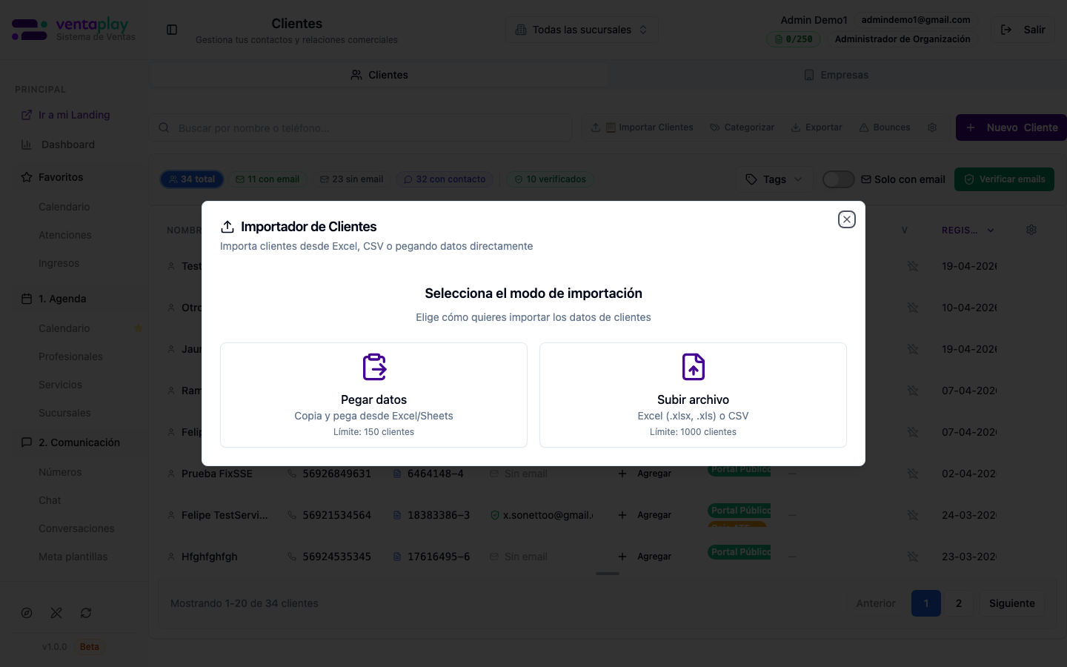Click the page 1 pagination button
Viewport: 1067px width, 667px height.
926,603
